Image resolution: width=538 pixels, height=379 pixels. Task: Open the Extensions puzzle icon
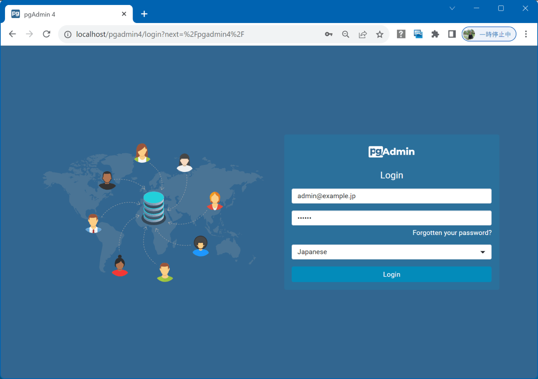tap(435, 34)
